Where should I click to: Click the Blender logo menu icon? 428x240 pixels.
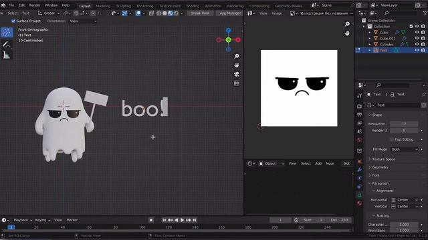pos(3,5)
